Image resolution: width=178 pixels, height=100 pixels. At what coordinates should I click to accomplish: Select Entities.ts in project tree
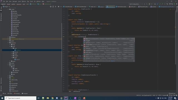click(18, 50)
